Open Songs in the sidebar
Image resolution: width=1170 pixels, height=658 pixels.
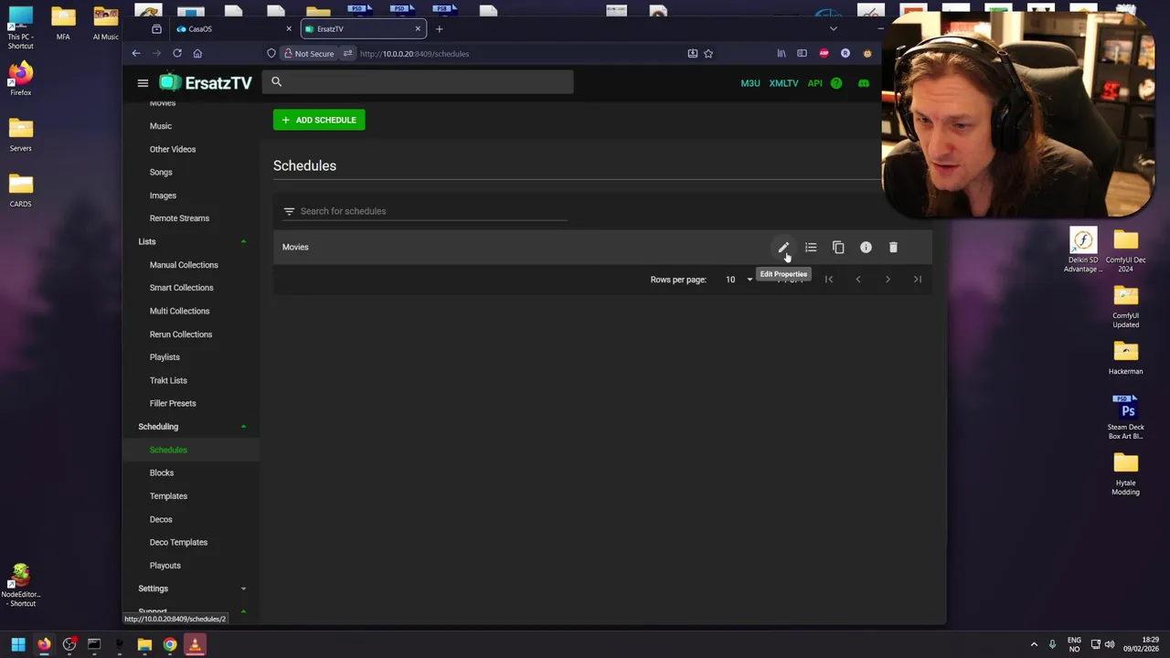tap(161, 172)
